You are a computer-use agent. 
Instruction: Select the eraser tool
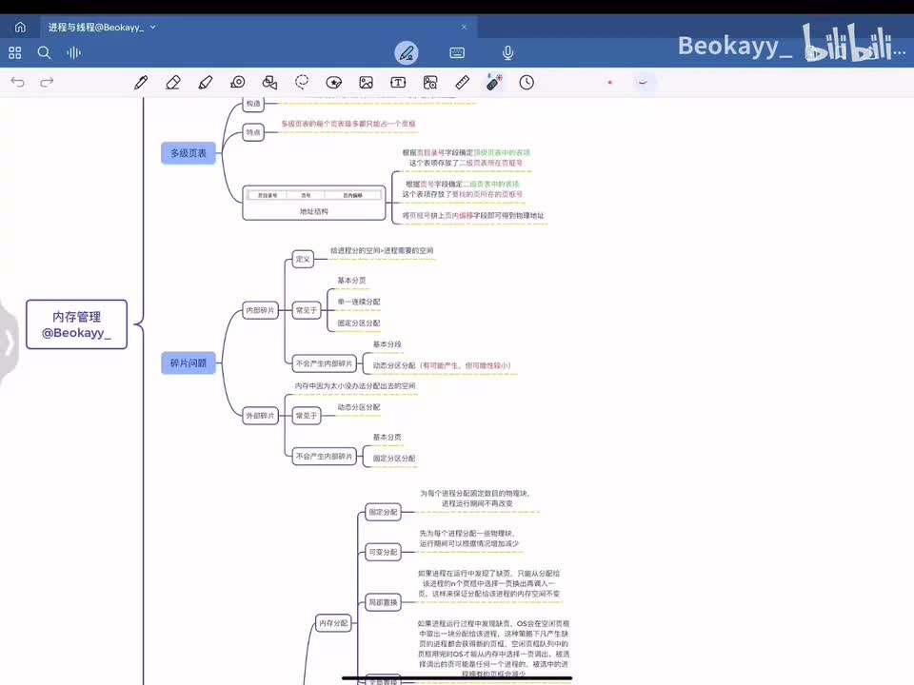pyautogui.click(x=173, y=83)
